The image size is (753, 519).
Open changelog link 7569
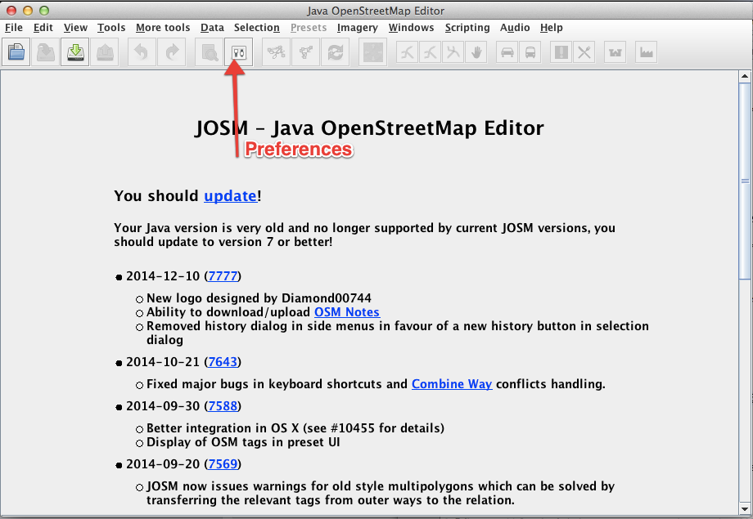pyautogui.click(x=223, y=464)
